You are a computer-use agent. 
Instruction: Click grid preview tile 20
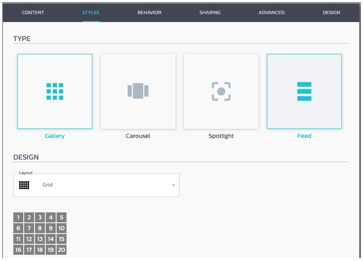tap(62, 250)
